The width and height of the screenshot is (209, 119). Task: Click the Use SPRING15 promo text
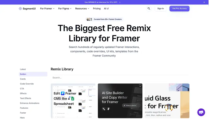pos(101,2)
